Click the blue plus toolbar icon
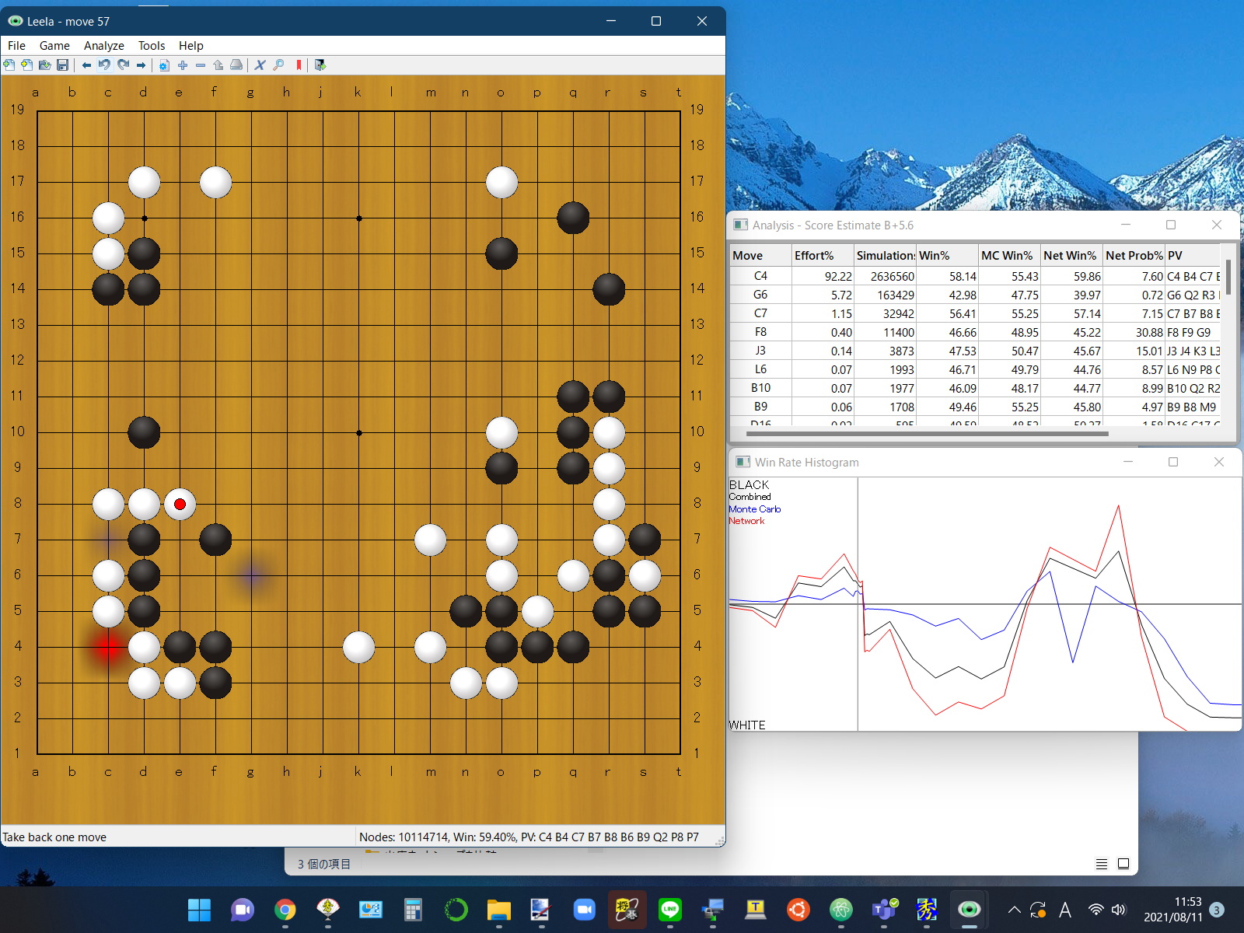 [x=183, y=65]
